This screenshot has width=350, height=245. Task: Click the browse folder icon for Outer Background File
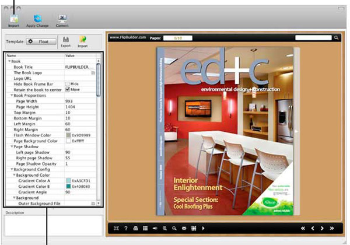[x=93, y=204]
